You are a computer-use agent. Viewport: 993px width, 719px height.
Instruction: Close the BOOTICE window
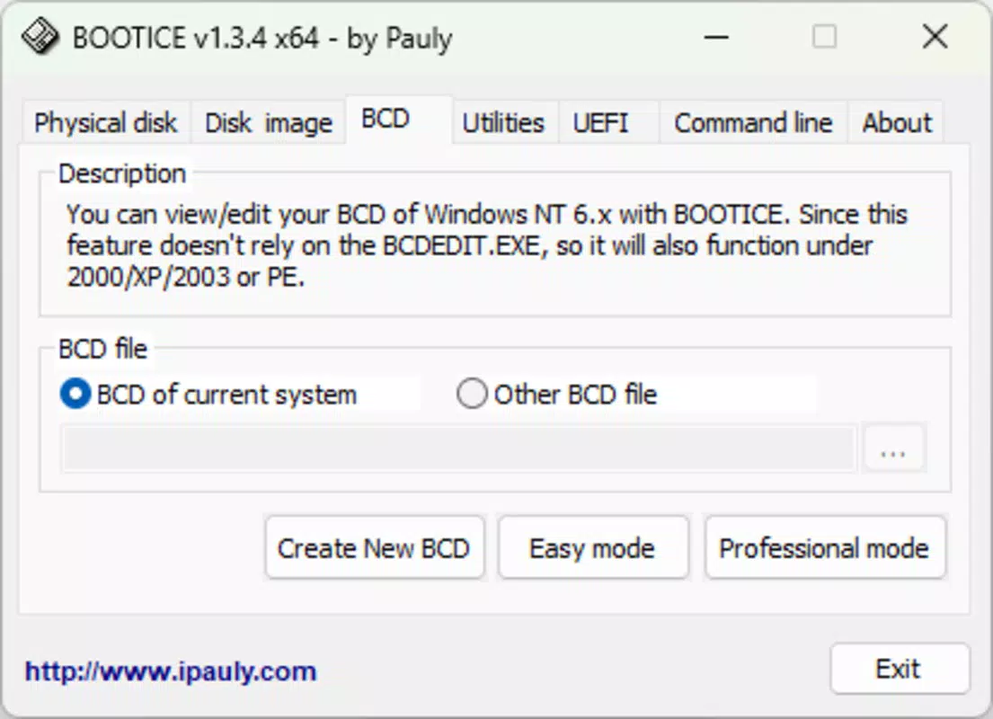coord(935,37)
